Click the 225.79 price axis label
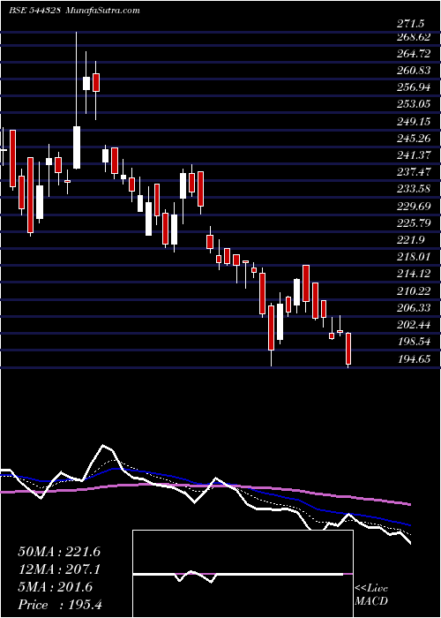441x618 pixels. [x=414, y=223]
